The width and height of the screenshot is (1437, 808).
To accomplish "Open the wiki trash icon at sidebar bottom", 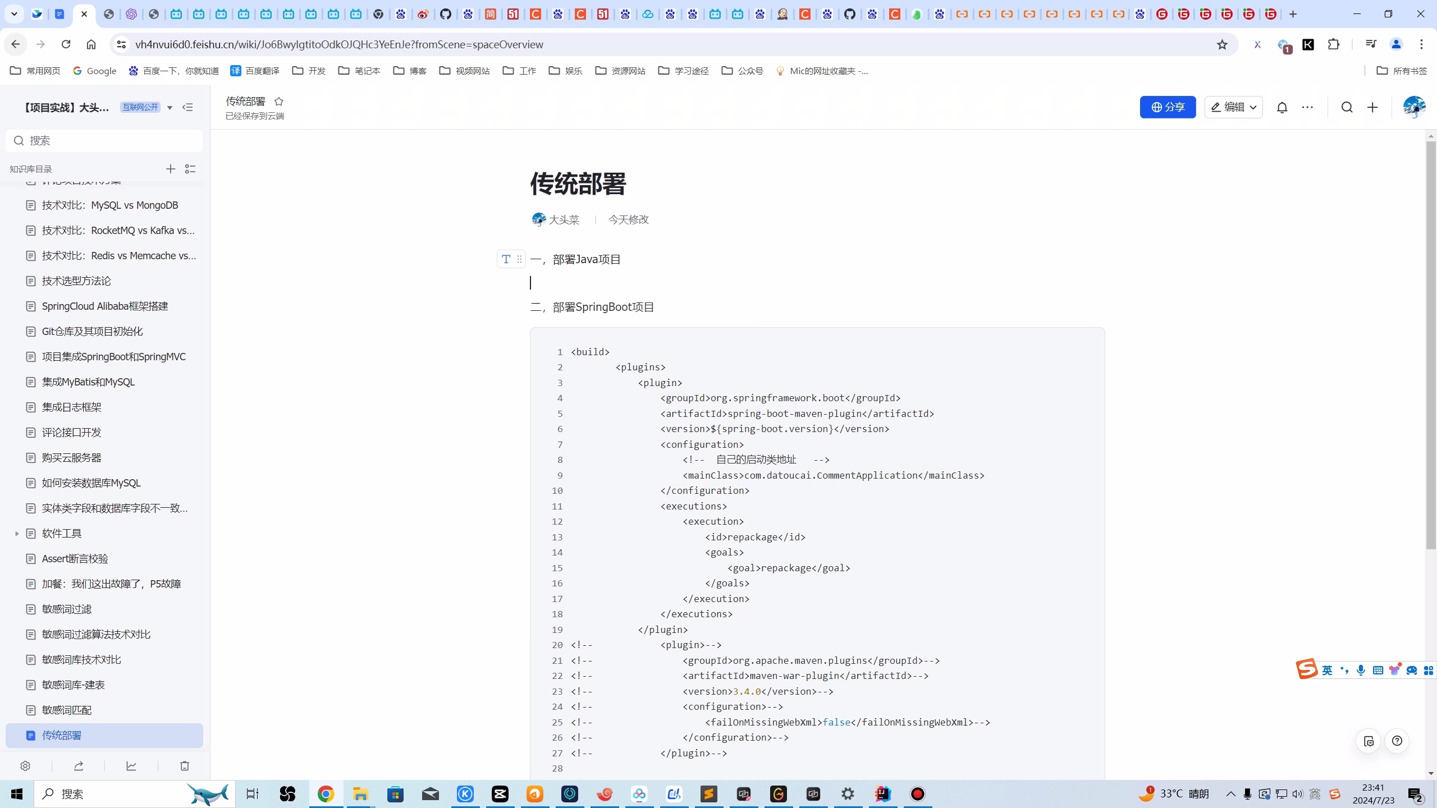I will (184, 765).
